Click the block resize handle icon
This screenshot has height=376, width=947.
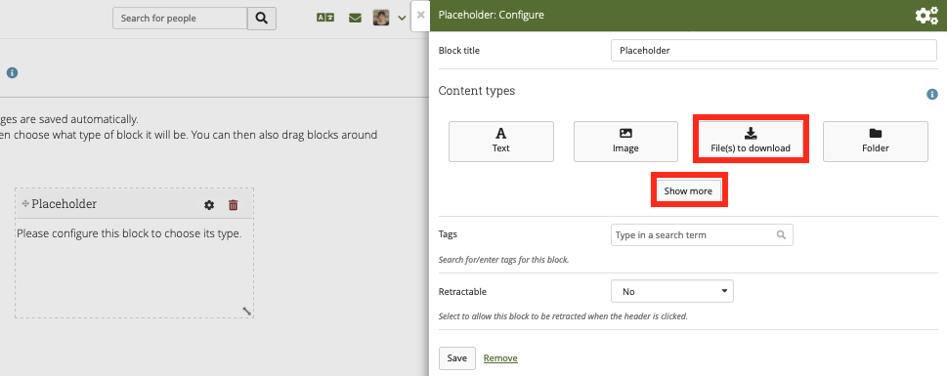(247, 311)
